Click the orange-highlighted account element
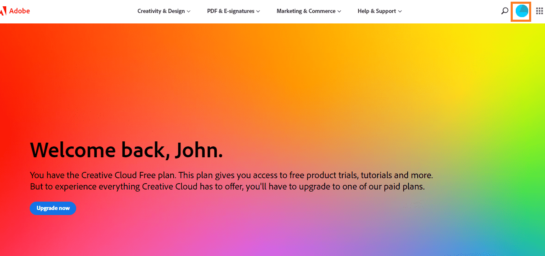 (x=521, y=11)
